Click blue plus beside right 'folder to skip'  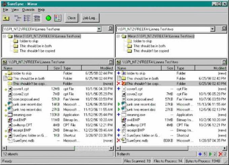[119, 73]
